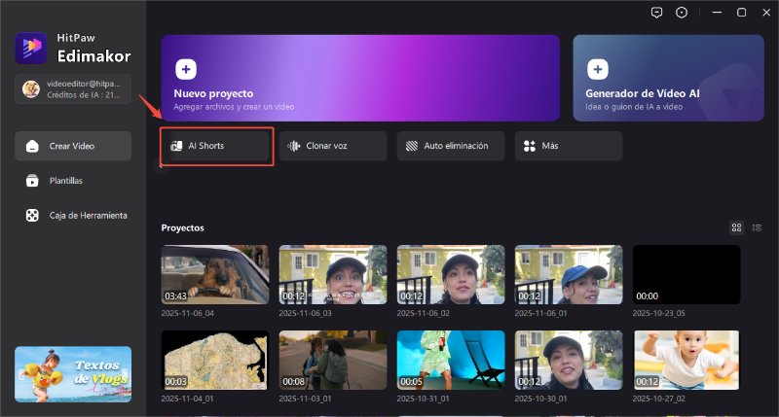Image resolution: width=779 pixels, height=417 pixels.
Task: Click the circular settings icon in title bar
Action: pos(682,13)
